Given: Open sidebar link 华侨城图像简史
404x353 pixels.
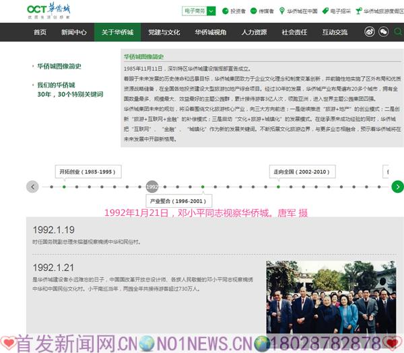Looking at the screenshot, I should (59, 66).
